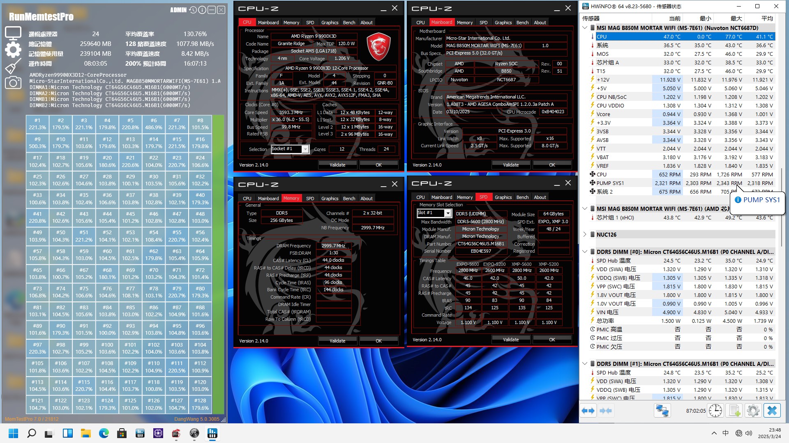Expand the NUC126 sensor group
The image size is (789, 443).
pyautogui.click(x=585, y=235)
